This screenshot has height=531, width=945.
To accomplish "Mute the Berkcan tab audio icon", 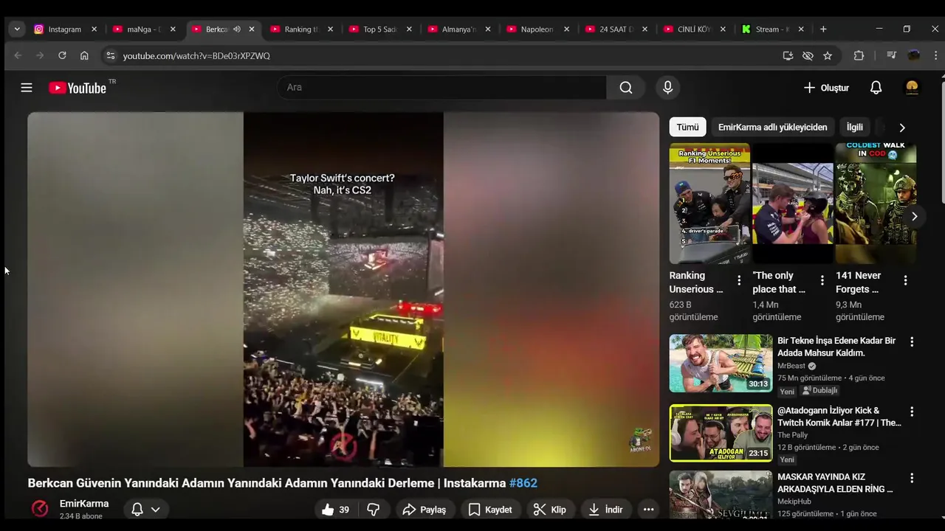I will [237, 29].
